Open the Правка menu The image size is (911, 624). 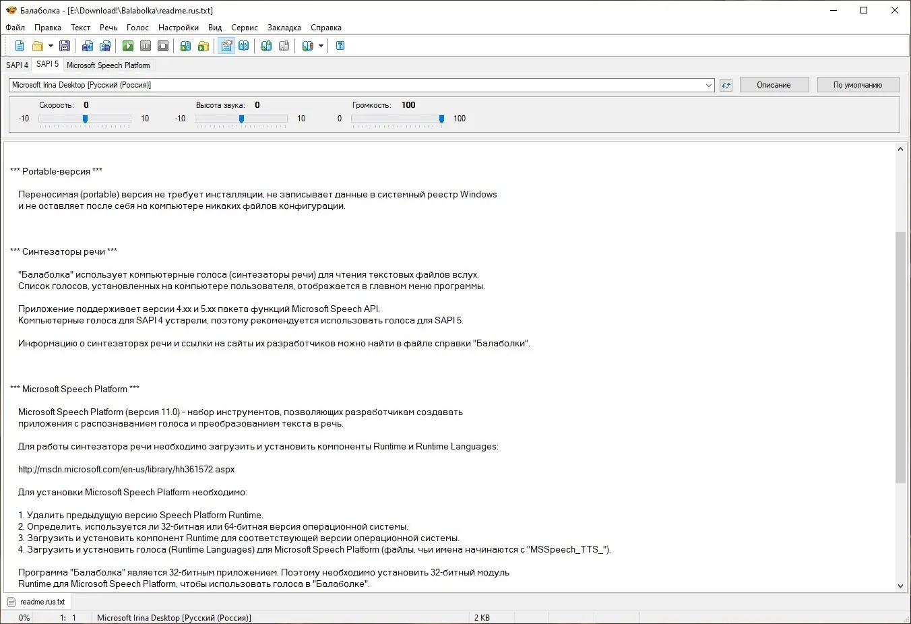[x=48, y=28]
